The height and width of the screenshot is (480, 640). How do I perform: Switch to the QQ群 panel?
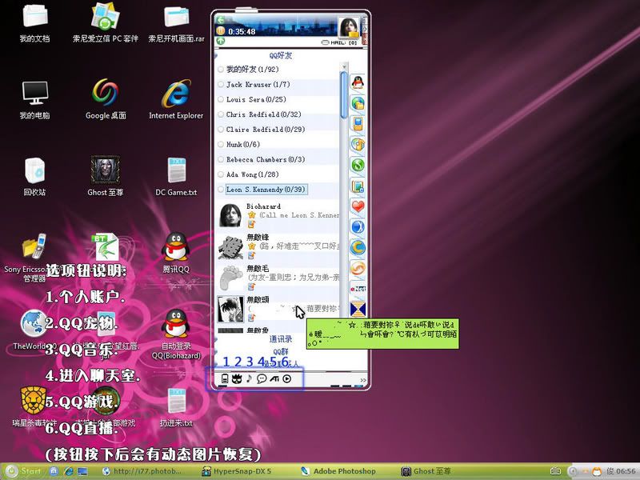pos(280,351)
